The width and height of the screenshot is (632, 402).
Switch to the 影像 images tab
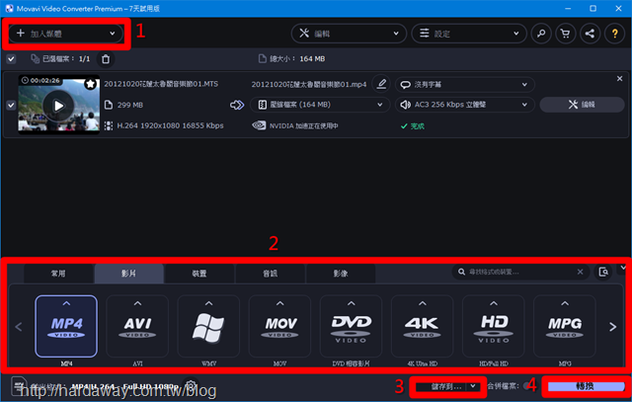point(341,274)
